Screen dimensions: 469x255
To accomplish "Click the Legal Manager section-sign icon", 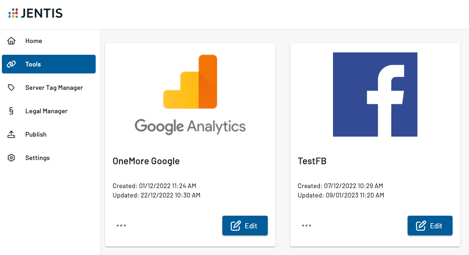I will click(x=11, y=111).
